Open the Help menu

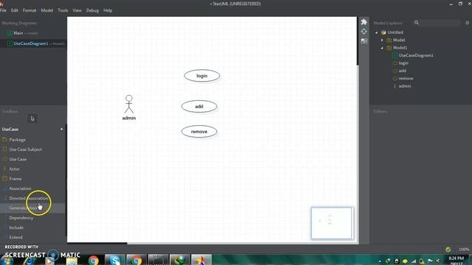pyautogui.click(x=108, y=10)
